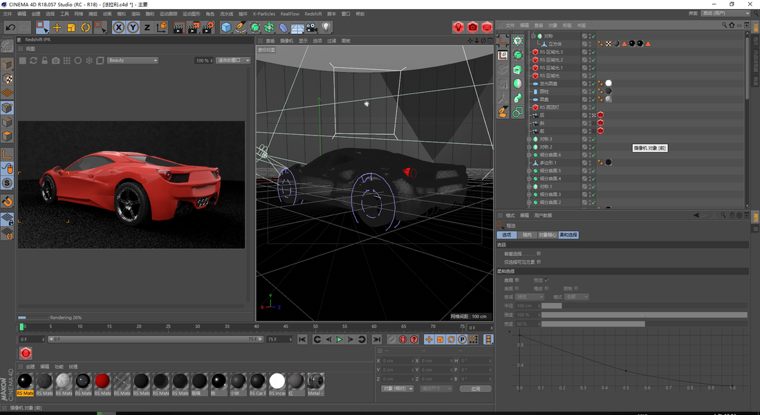Select the white RS Incan material thumbnail
This screenshot has width=760, height=415.
click(277, 381)
